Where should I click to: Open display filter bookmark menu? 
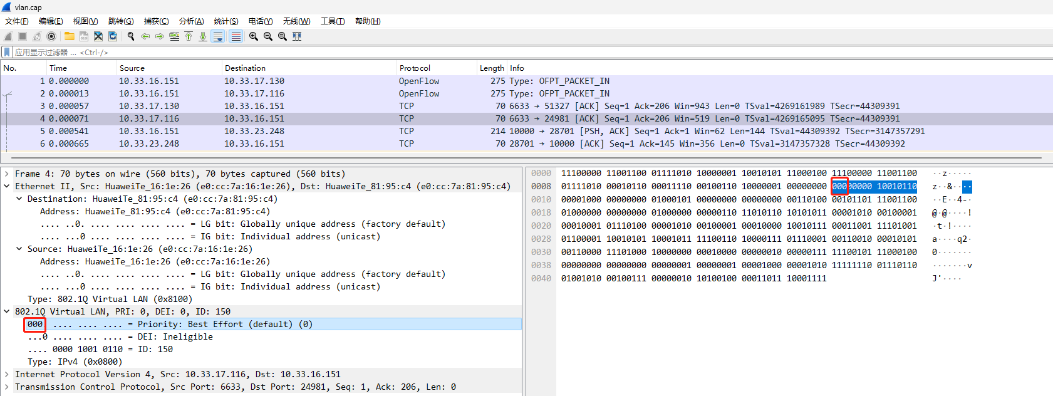(x=7, y=52)
